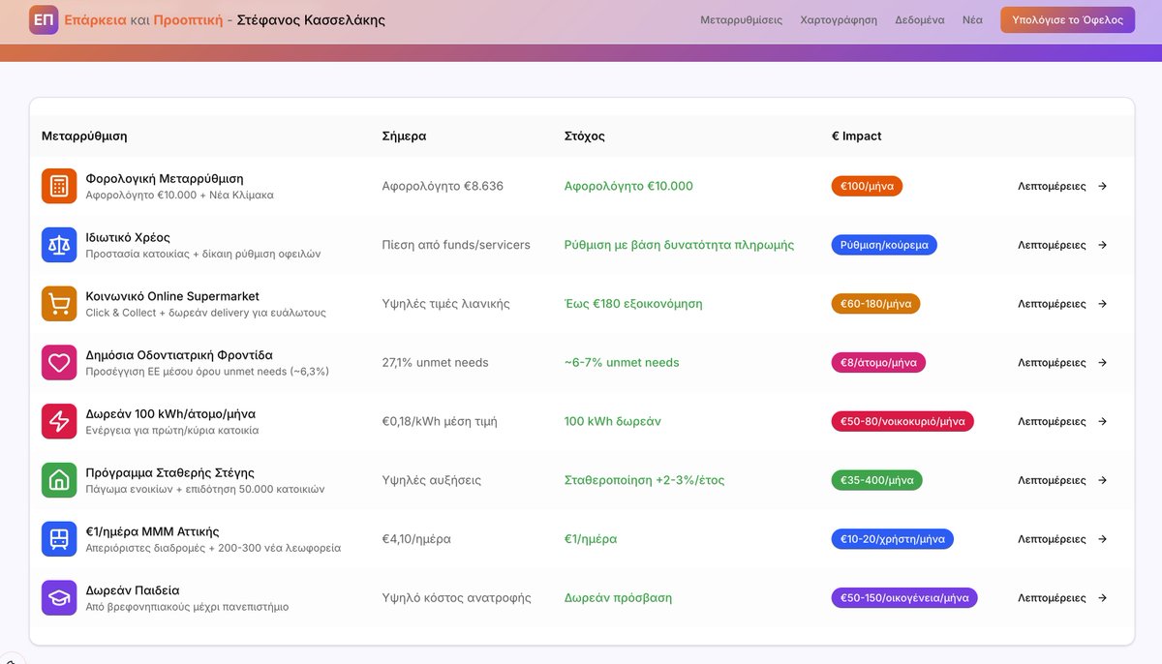The image size is (1162, 664).
Task: Click the Αφορολόγητο €10.000 target cell
Action: (628, 186)
